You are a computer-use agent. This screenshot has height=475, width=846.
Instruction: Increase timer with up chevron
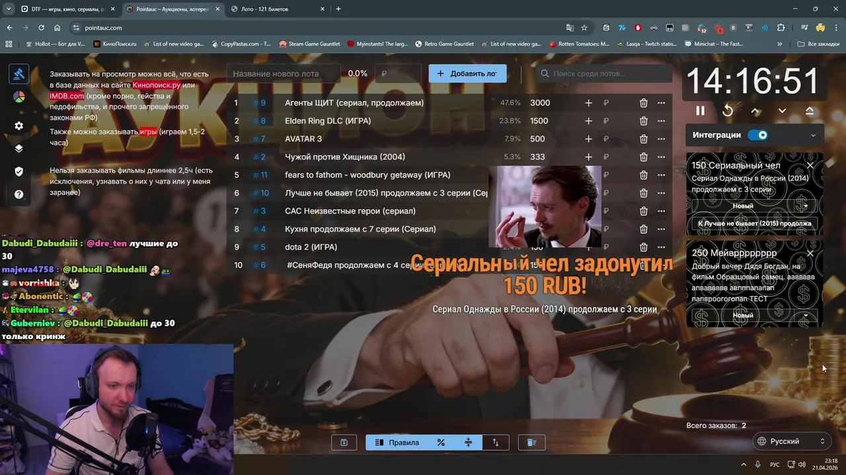(755, 111)
